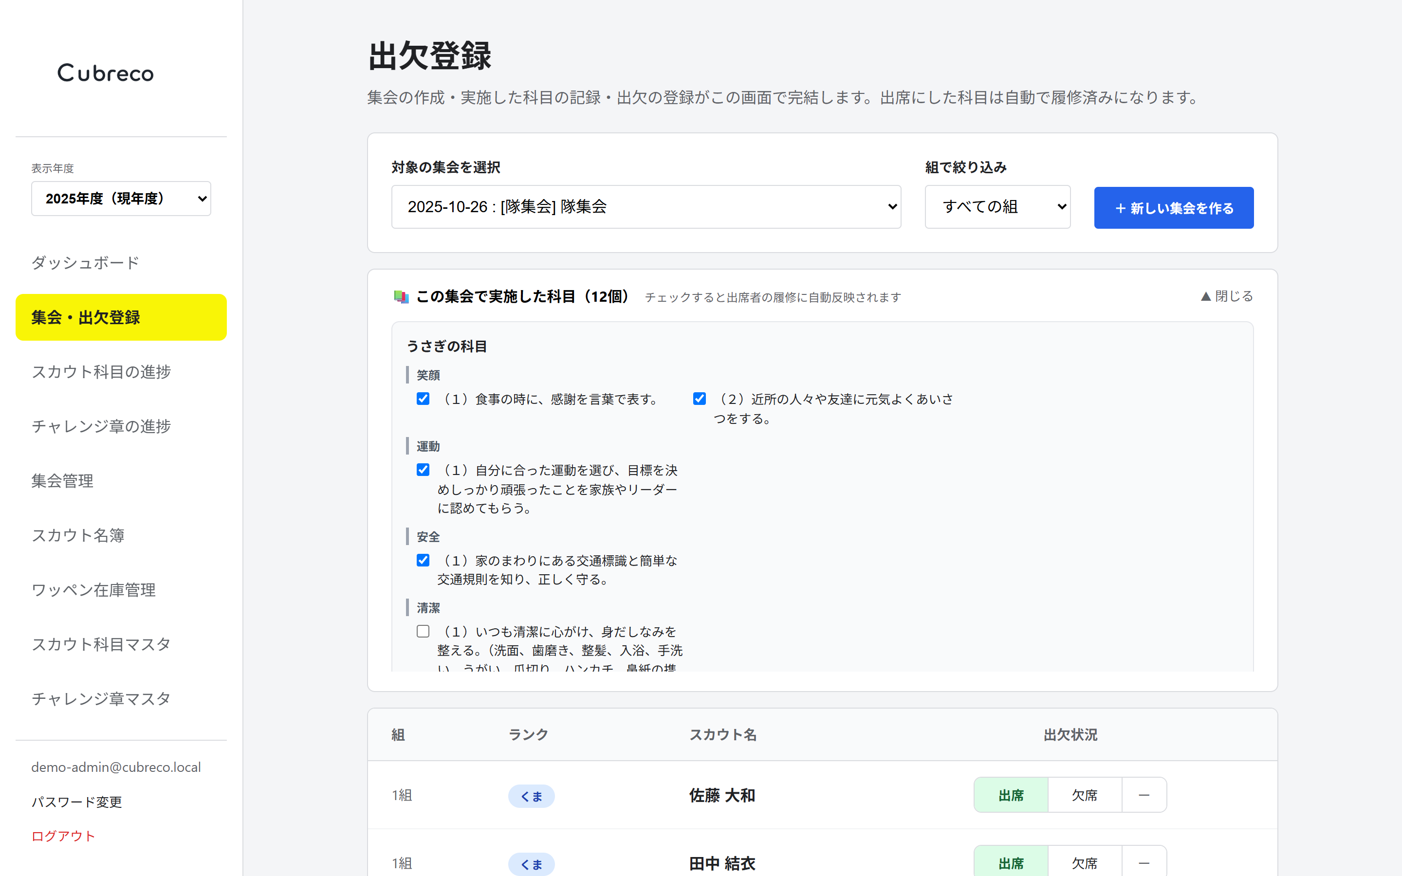
Task: Mark 佐藤 大和 as 出席
Action: point(1011,796)
